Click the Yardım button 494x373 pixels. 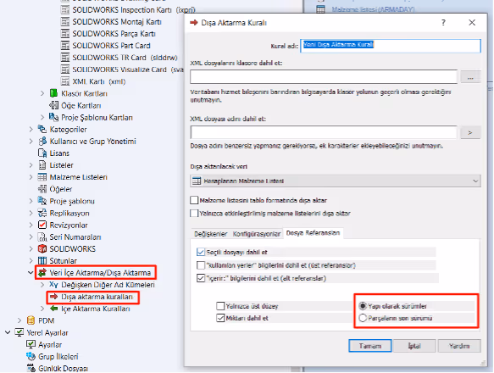coord(459,346)
